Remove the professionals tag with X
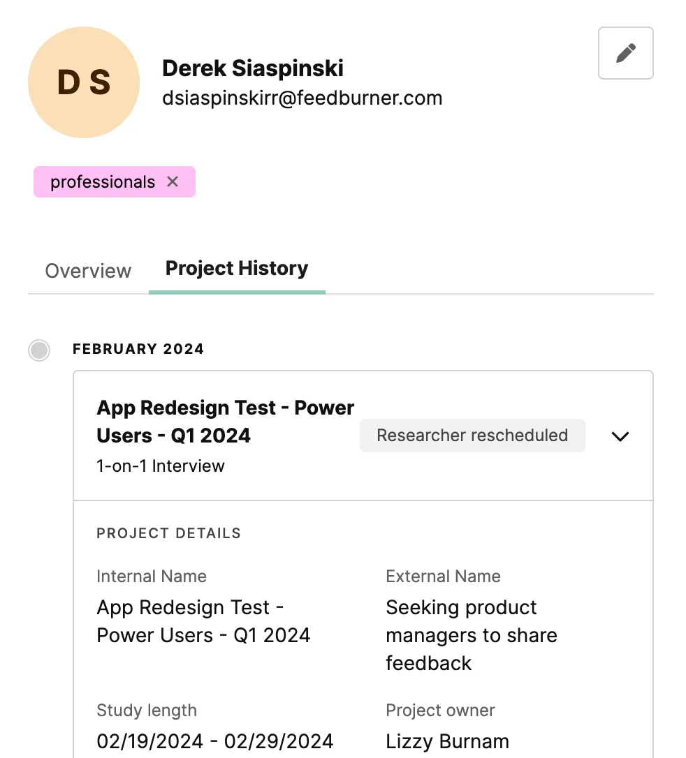 coord(173,181)
